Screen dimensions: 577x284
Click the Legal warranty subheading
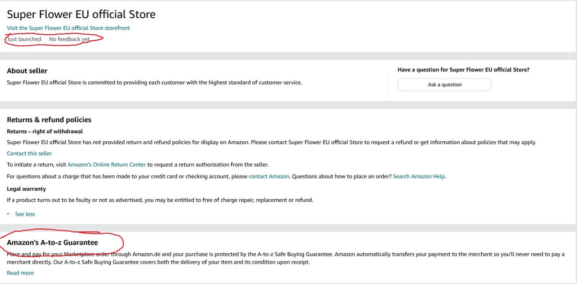click(x=26, y=189)
